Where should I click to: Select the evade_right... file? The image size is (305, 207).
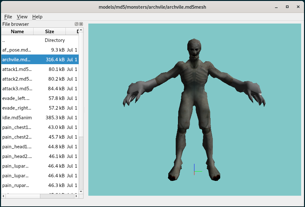pyautogui.click(x=40, y=108)
